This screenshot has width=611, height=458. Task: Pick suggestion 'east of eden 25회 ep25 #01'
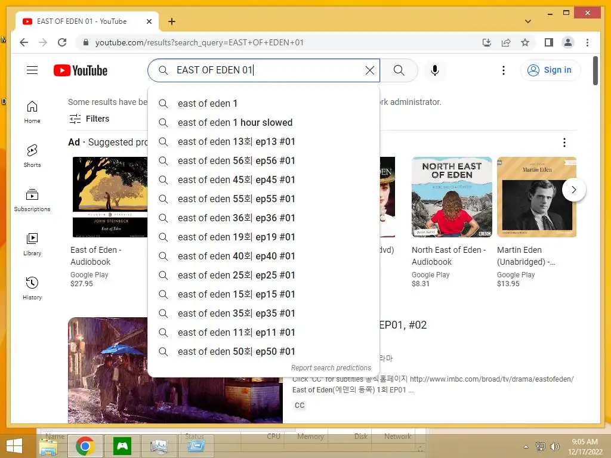tap(263, 276)
